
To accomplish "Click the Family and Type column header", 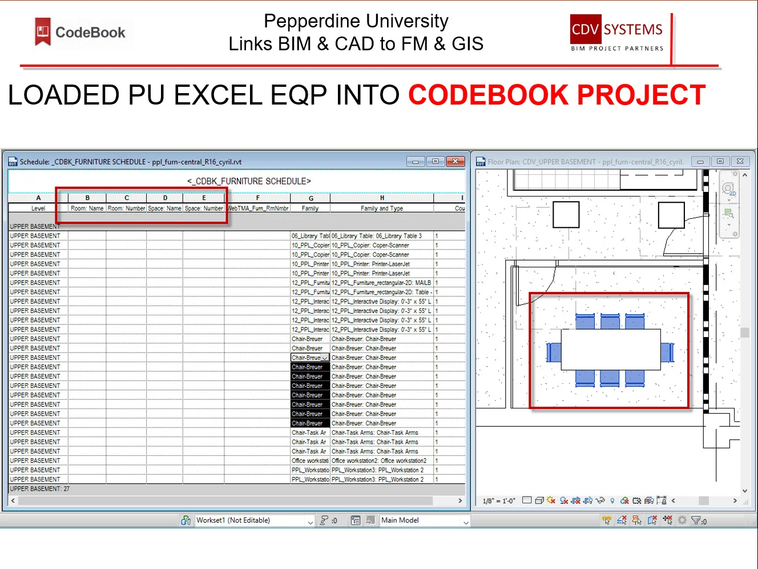I will point(382,209).
